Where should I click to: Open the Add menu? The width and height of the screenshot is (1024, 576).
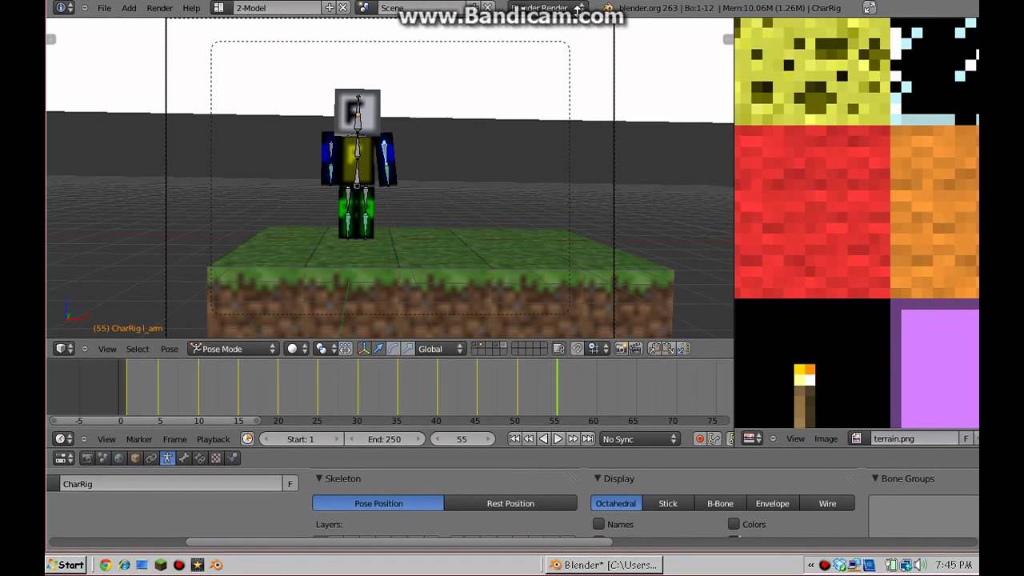[129, 8]
